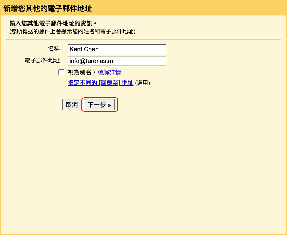Screen dimensions: 287x235
Task: Proceed with the Next step button
Action: click(x=99, y=105)
